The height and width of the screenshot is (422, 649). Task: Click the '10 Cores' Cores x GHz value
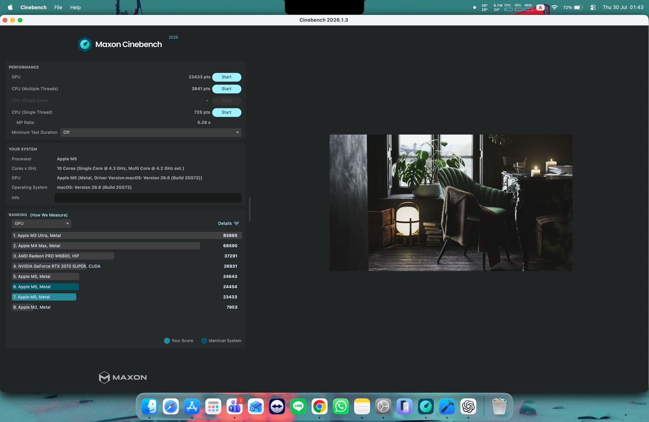[x=120, y=168]
